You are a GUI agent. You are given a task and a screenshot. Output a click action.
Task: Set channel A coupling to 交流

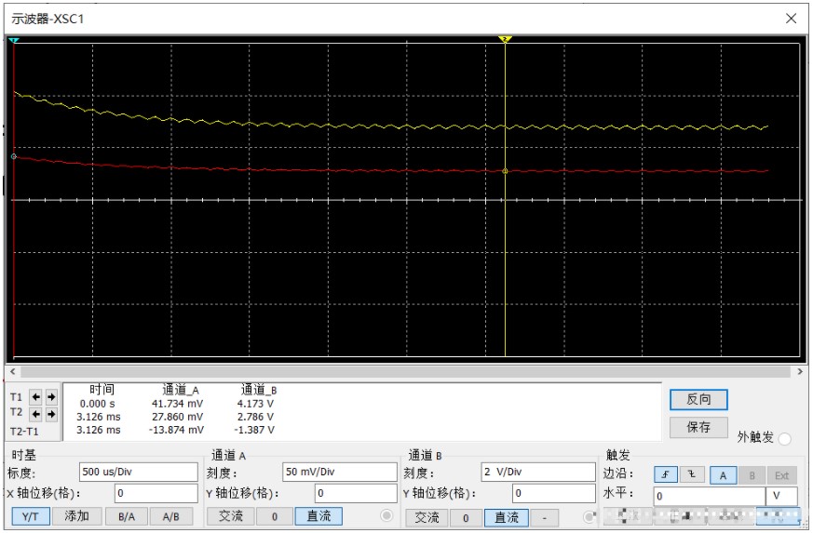pos(230,516)
